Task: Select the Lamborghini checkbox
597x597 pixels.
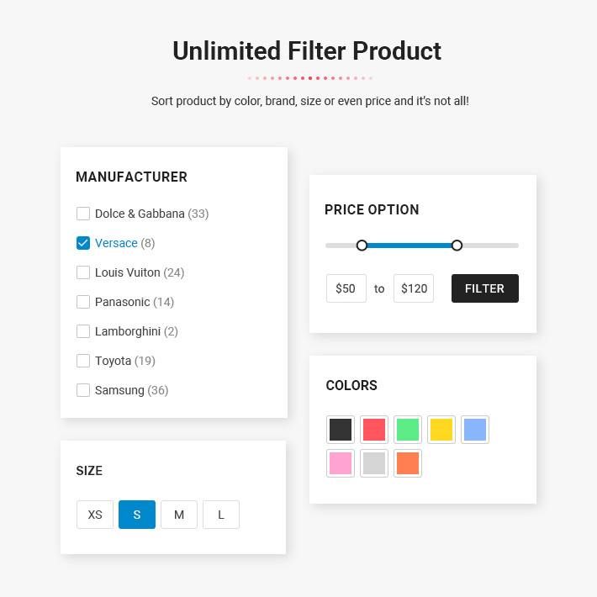Action: pyautogui.click(x=83, y=331)
